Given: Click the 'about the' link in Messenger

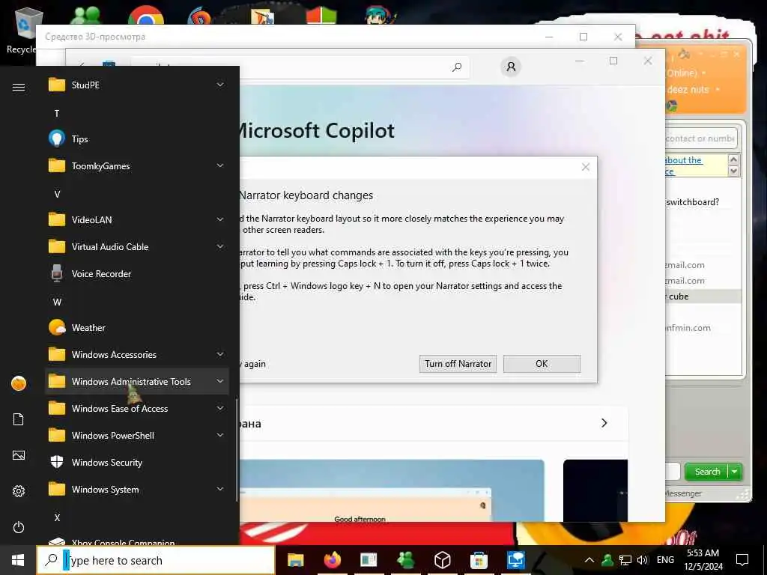Looking at the screenshot, I should 684,160.
